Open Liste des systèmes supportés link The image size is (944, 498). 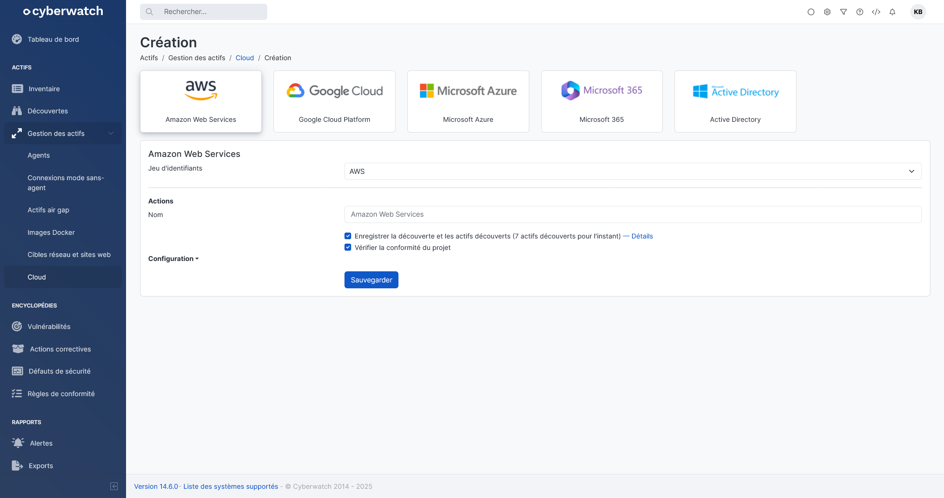click(x=231, y=487)
